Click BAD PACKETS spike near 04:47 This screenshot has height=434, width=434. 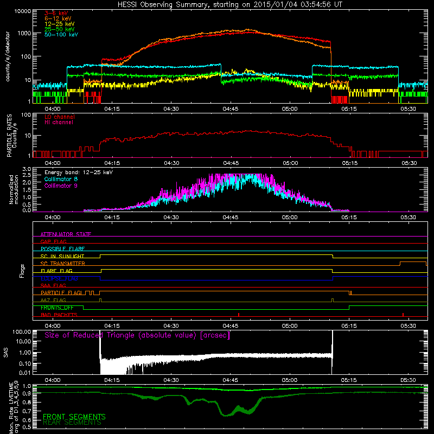coord(239,315)
